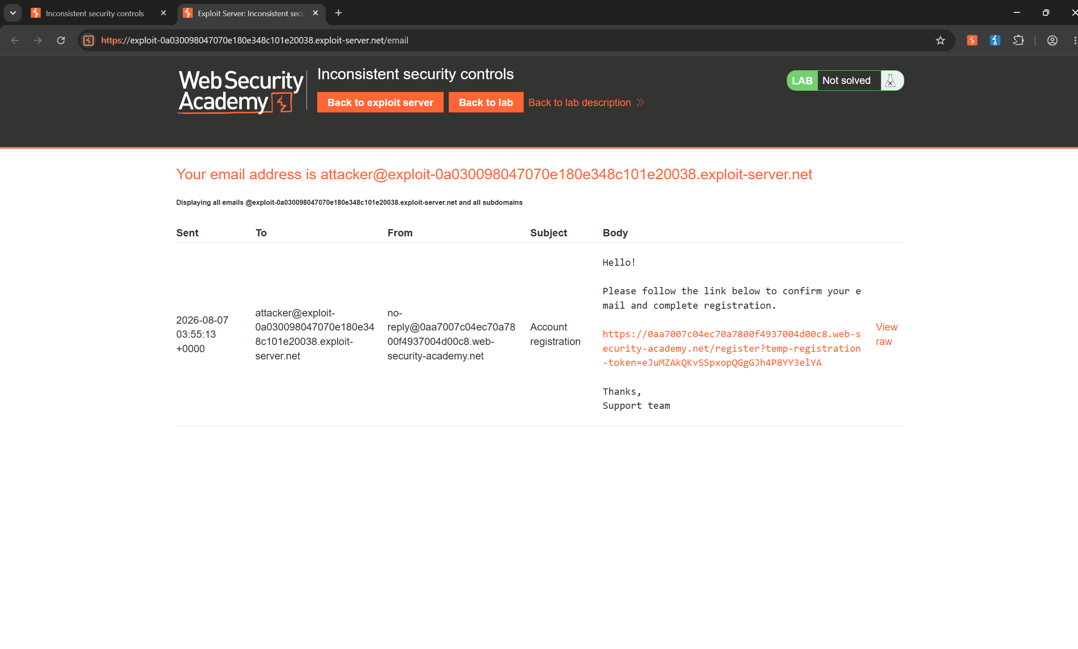
Task: Click the browser forward arrow icon
Action: pyautogui.click(x=38, y=40)
